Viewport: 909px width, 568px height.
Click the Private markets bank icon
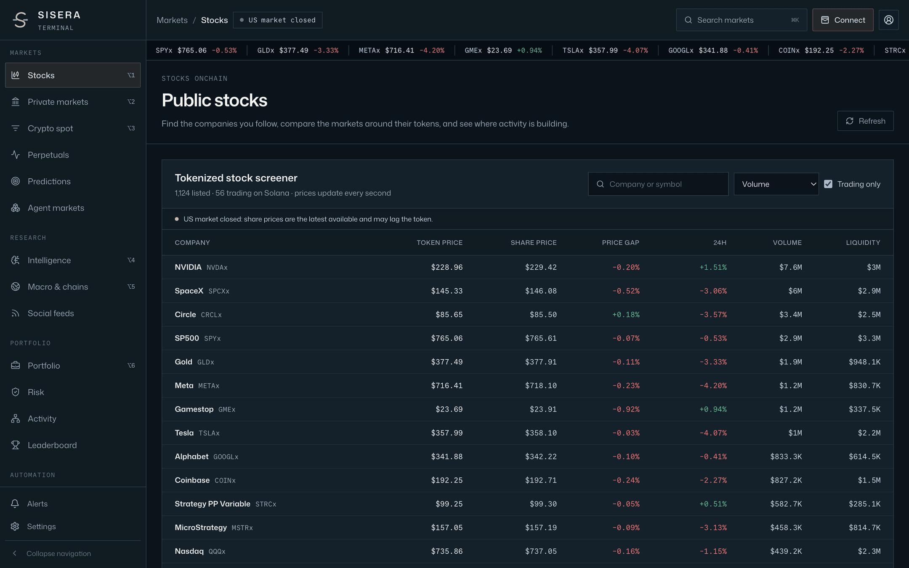[x=16, y=102]
